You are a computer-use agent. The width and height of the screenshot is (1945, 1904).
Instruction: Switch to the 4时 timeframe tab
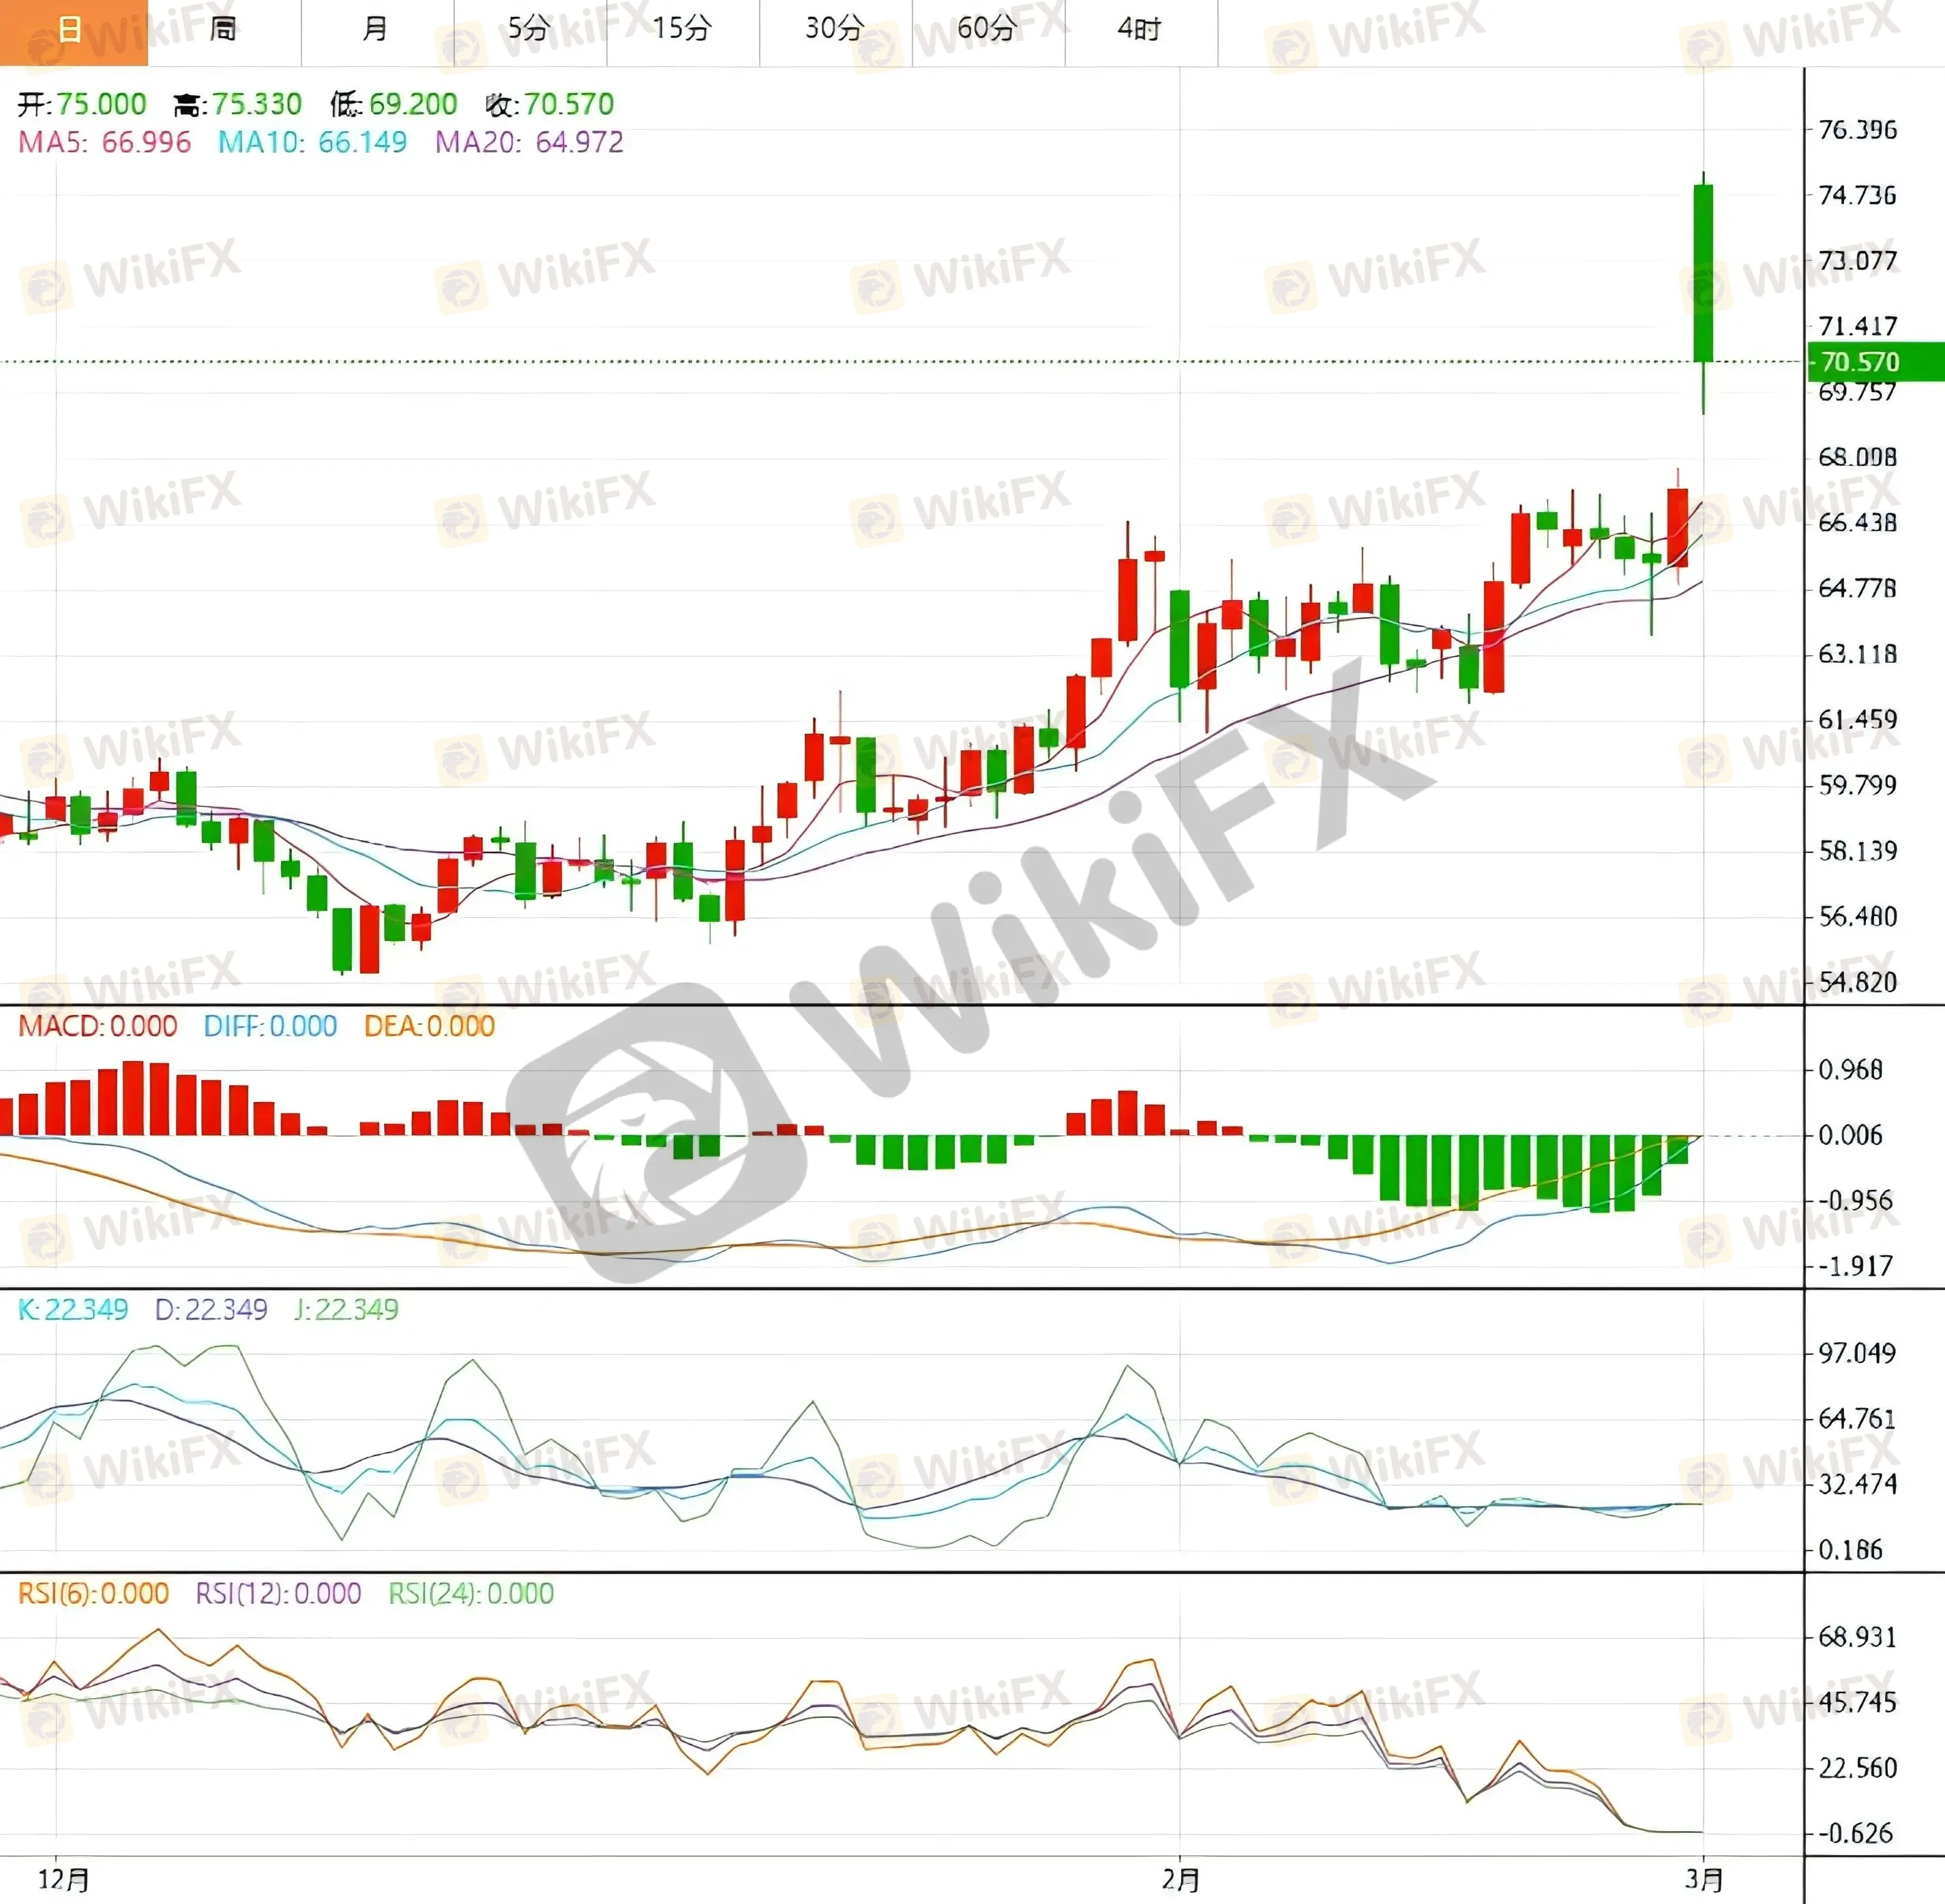click(x=1140, y=30)
